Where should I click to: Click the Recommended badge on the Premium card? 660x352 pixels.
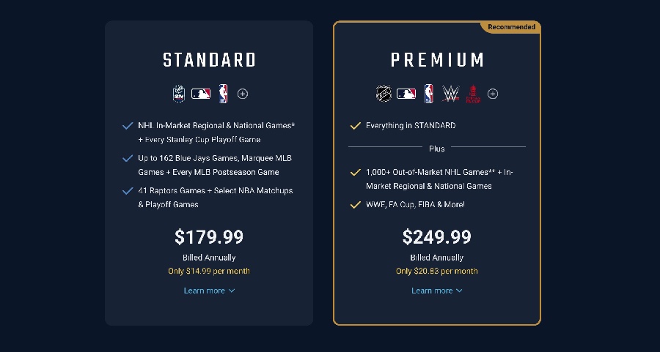[511, 27]
